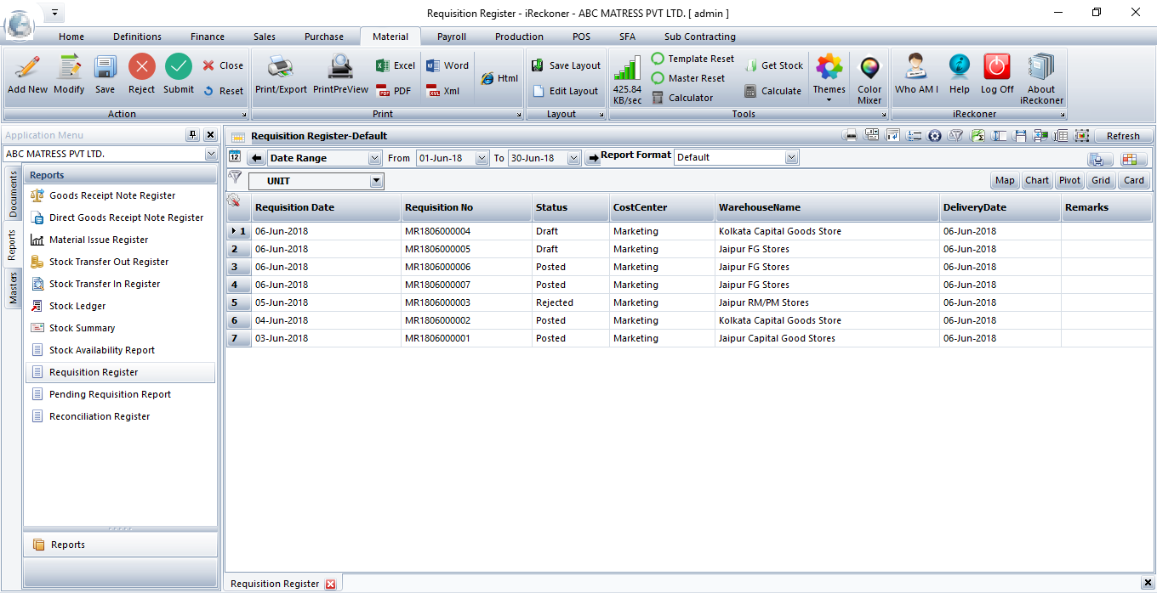Open the Report Format dropdown
The image size is (1157, 593).
point(792,157)
